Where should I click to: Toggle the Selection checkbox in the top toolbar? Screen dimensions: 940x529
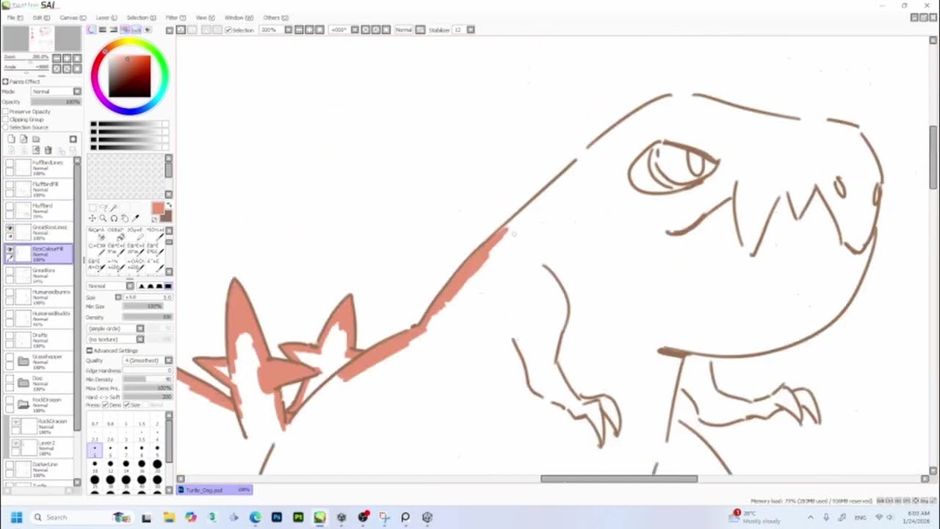coord(228,30)
